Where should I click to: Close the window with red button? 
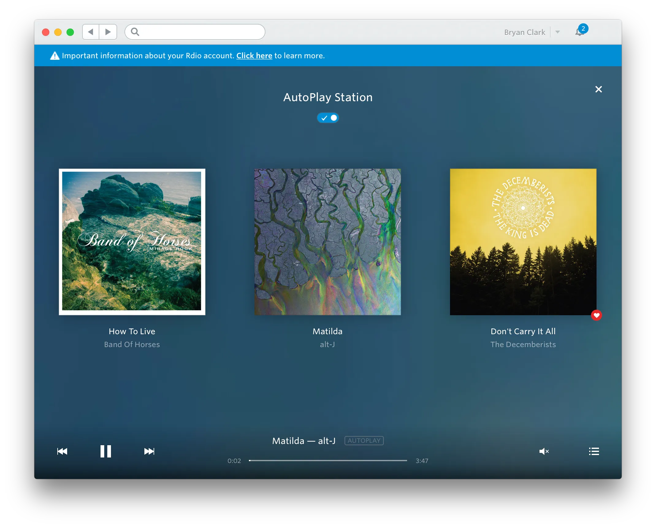pyautogui.click(x=46, y=32)
